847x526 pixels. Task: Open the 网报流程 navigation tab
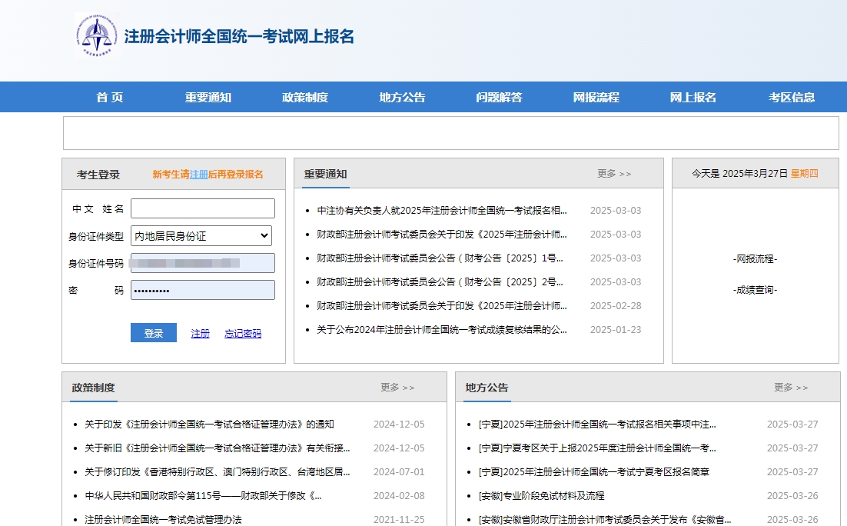coord(596,97)
